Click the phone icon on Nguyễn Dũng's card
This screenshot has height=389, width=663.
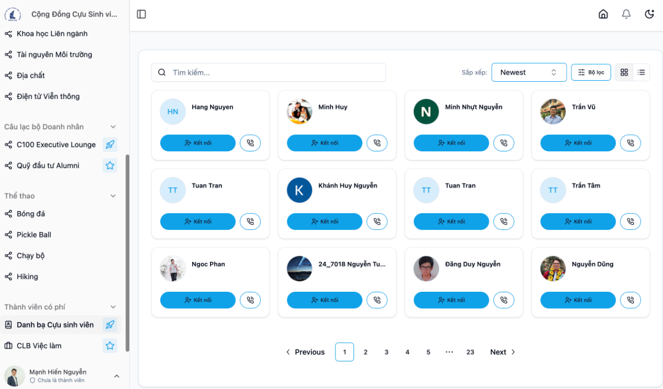pos(630,300)
